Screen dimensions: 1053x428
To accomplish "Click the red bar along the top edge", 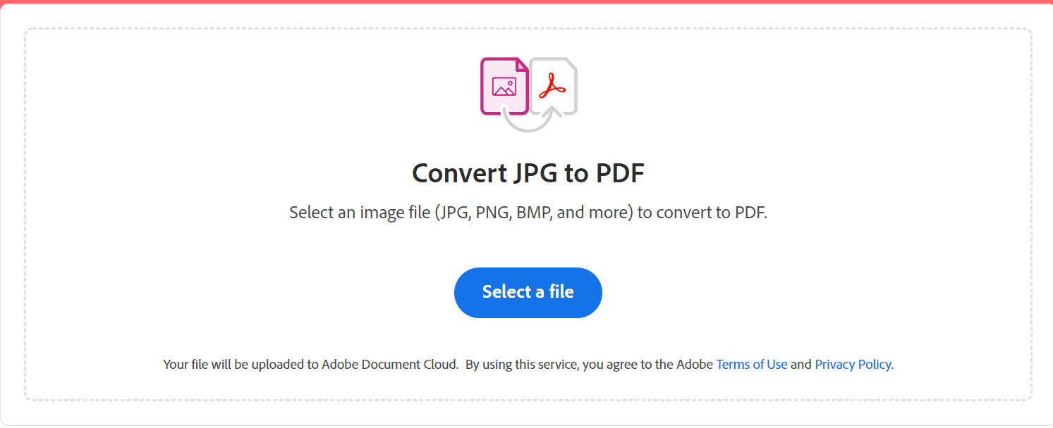I will pos(526,1).
